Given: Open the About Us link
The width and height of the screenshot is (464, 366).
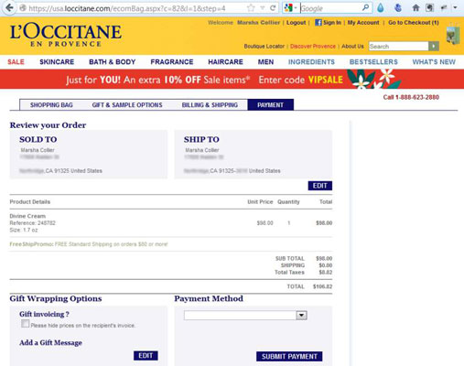Looking at the screenshot, I should pyautogui.click(x=352, y=47).
